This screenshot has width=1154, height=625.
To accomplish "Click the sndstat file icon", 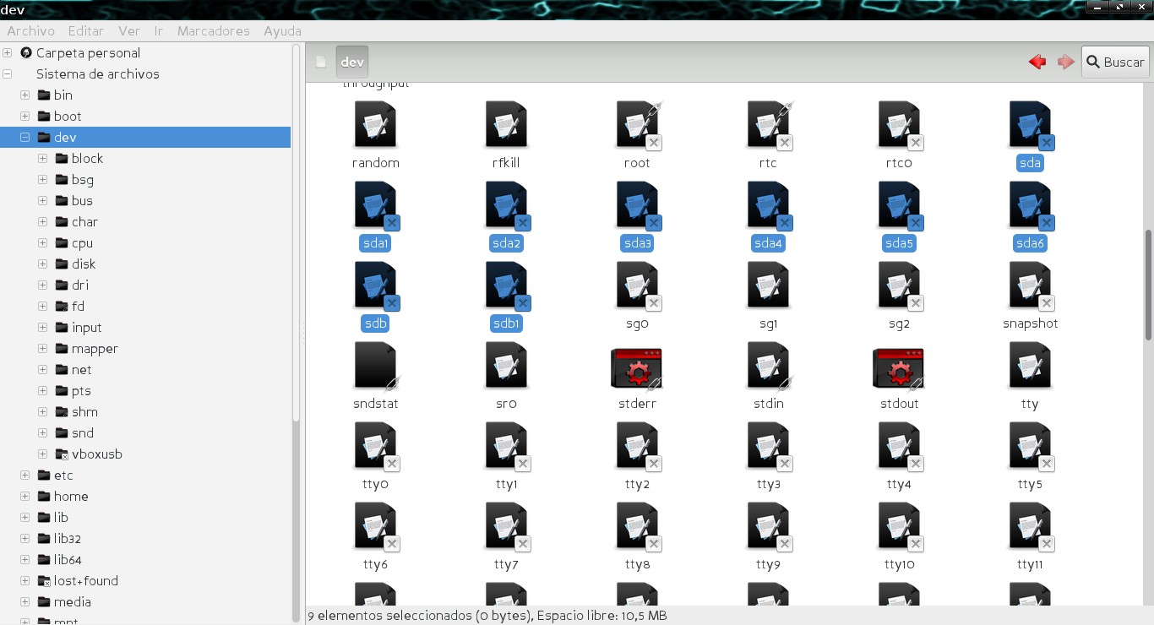I will point(375,367).
